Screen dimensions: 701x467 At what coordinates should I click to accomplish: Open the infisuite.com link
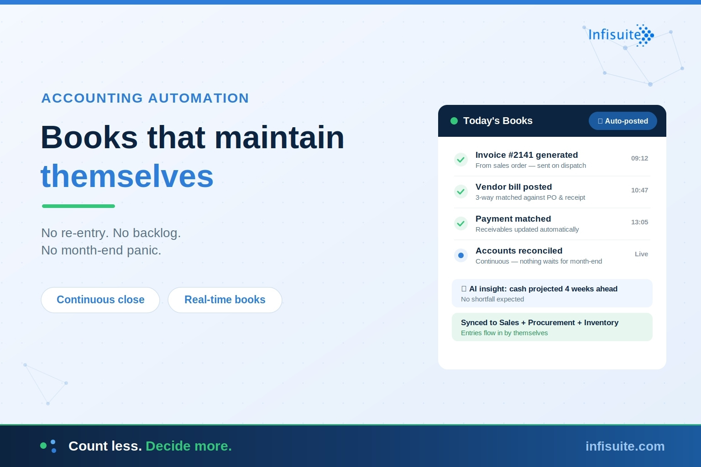tap(625, 446)
